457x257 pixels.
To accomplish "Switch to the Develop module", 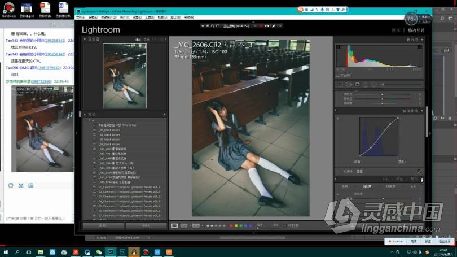I will (x=416, y=30).
